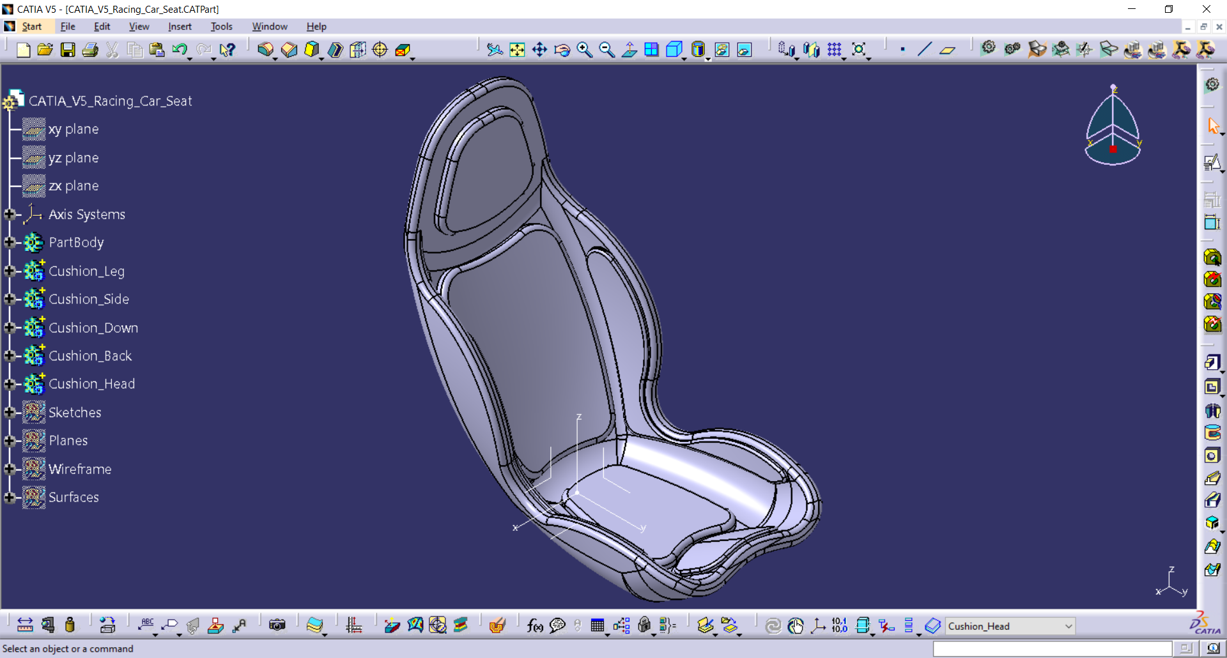The height and width of the screenshot is (658, 1227).
Task: Click the Zoom Out magnifier
Action: pos(607,50)
